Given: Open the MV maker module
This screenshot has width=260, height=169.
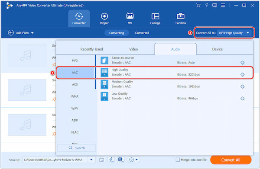Looking at the screenshot, I should (130, 19).
